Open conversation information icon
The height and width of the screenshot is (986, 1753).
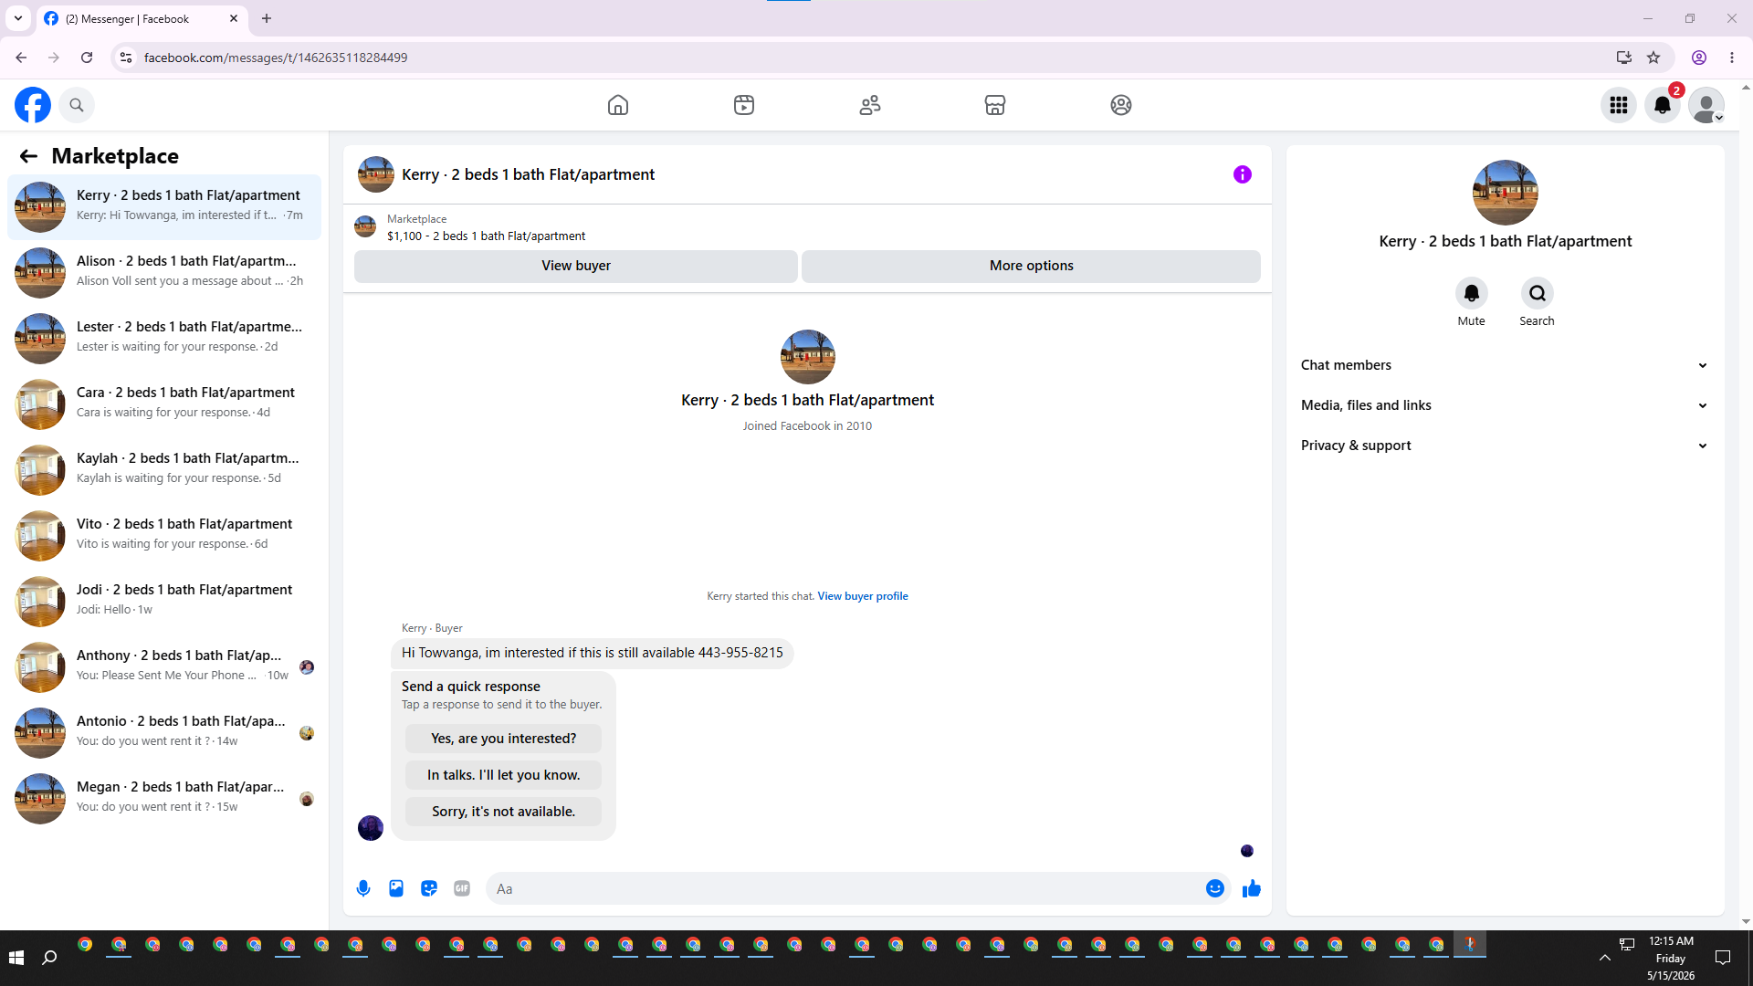click(x=1243, y=174)
